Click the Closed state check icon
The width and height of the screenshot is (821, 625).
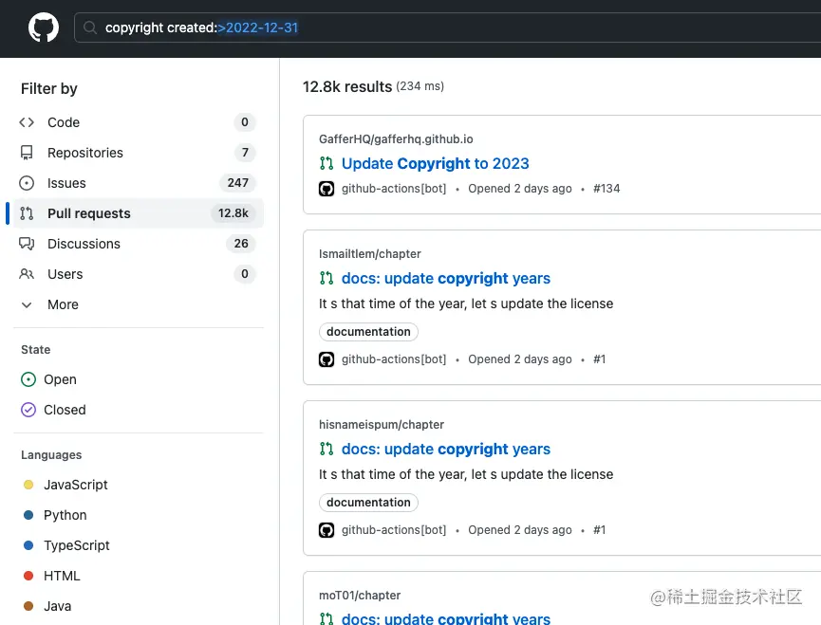pos(28,410)
